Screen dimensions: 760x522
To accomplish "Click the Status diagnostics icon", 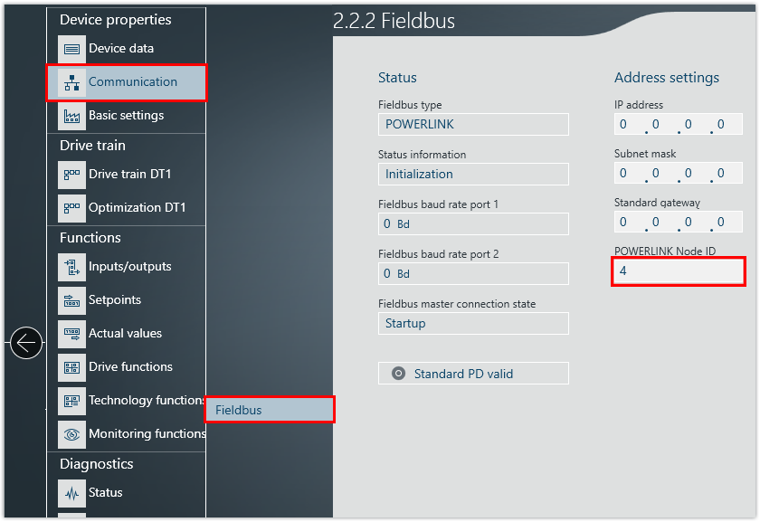I will tap(71, 493).
